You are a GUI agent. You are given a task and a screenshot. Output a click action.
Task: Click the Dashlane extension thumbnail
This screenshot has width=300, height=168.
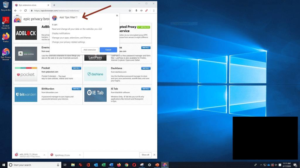(x=95, y=74)
